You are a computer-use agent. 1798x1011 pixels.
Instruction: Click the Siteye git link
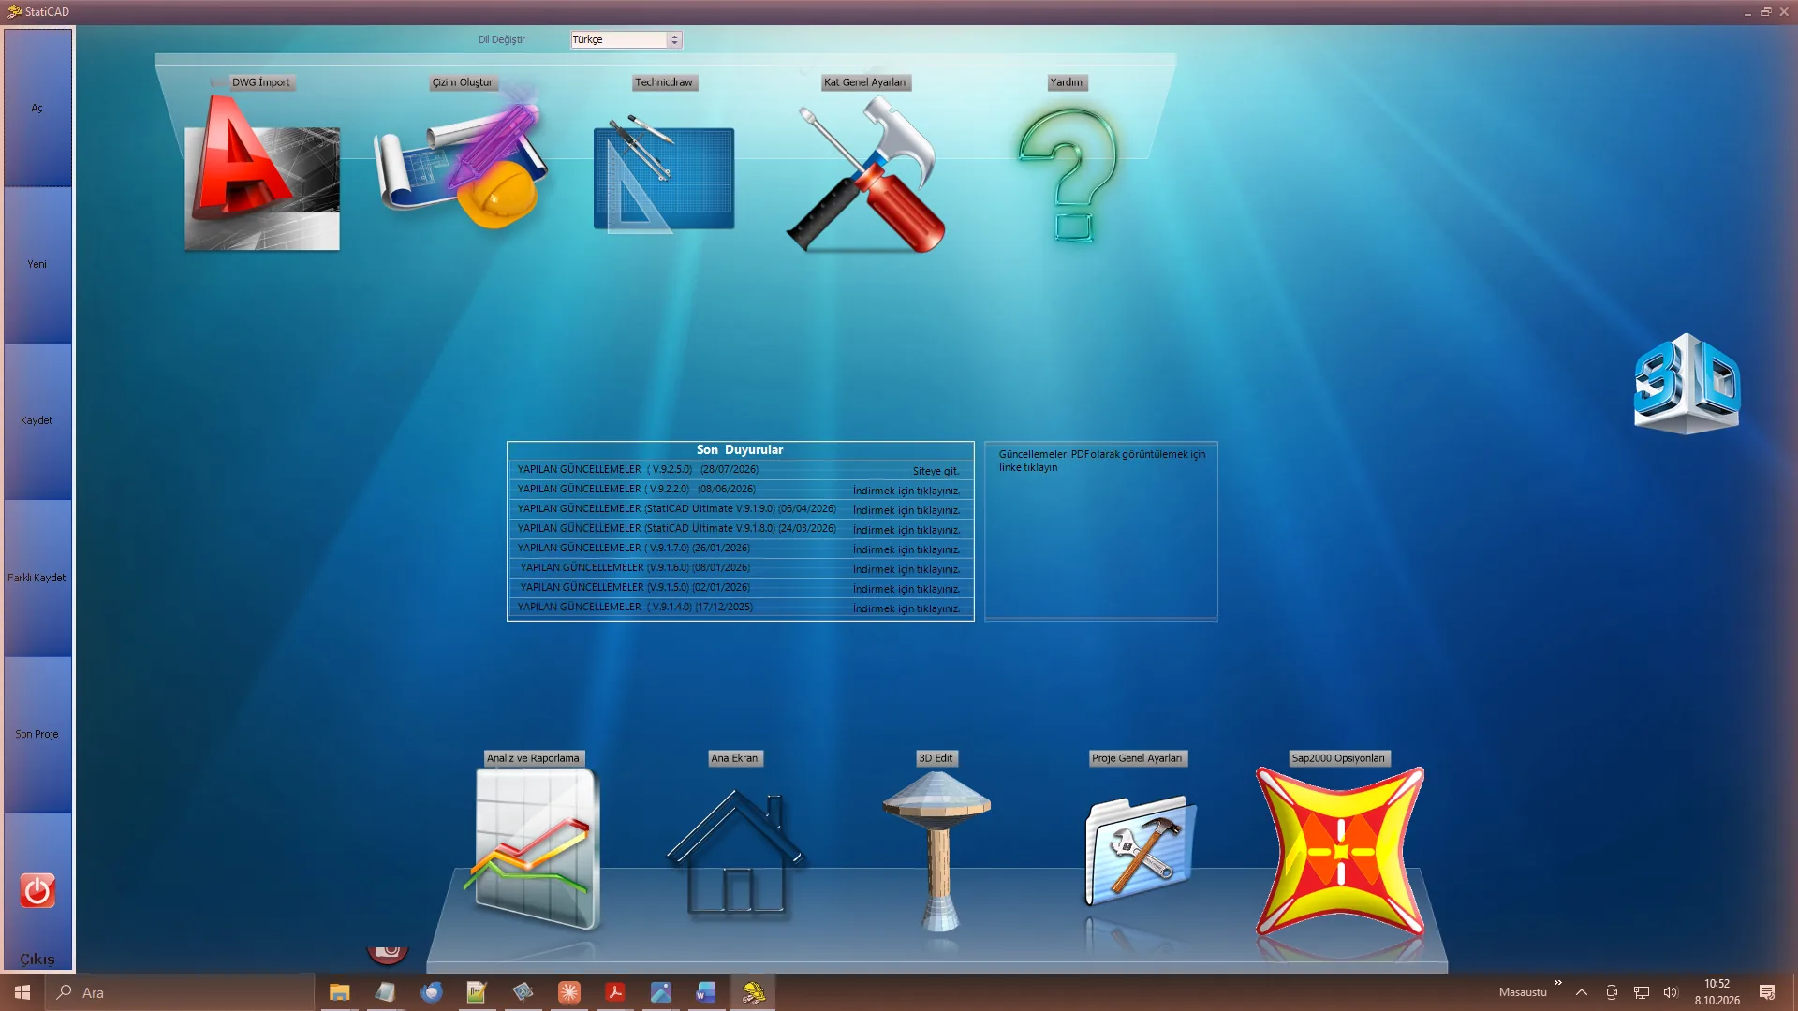click(x=936, y=471)
